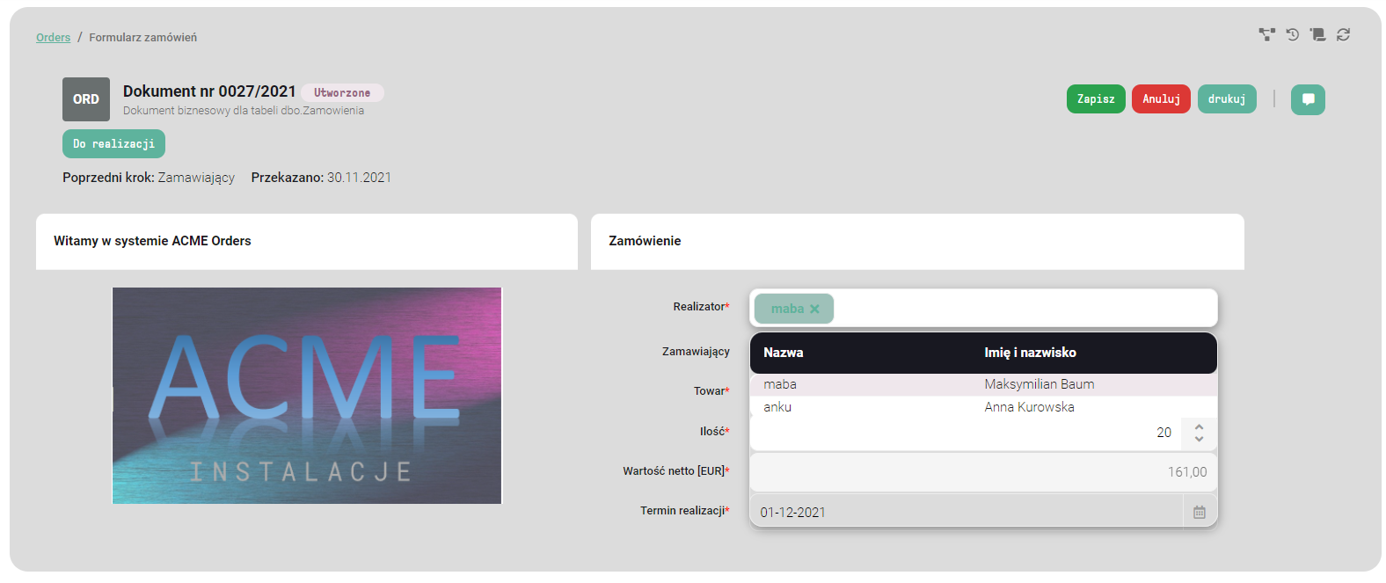Click the drukuj button
This screenshot has height=583, width=1386.
click(x=1226, y=99)
